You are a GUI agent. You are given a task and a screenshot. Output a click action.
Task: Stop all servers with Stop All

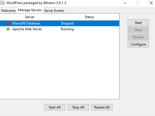point(78,107)
